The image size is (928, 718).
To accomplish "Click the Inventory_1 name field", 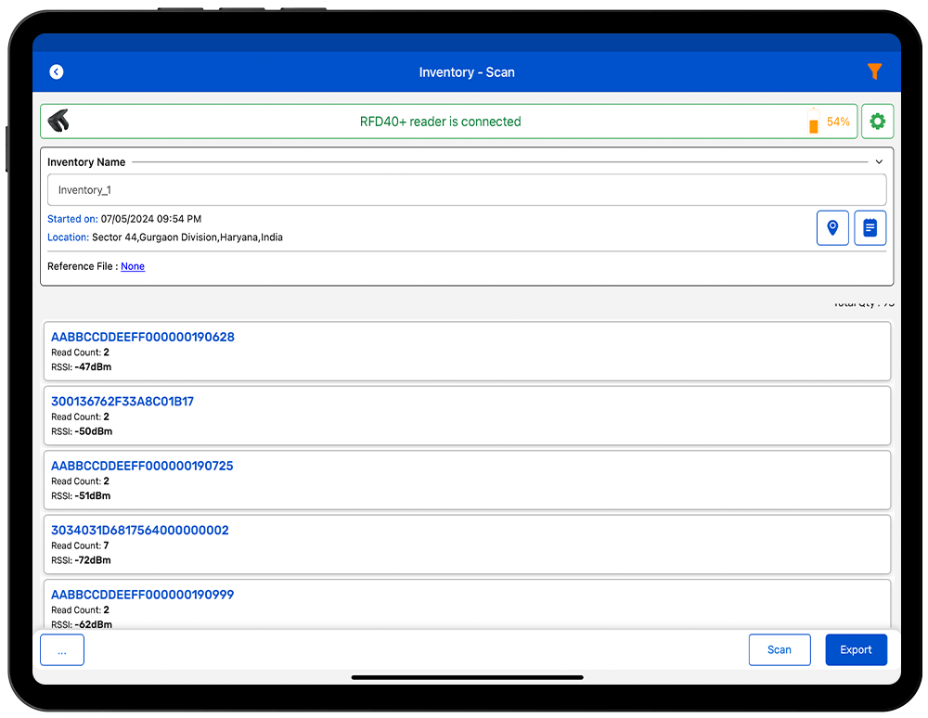I will (x=466, y=190).
